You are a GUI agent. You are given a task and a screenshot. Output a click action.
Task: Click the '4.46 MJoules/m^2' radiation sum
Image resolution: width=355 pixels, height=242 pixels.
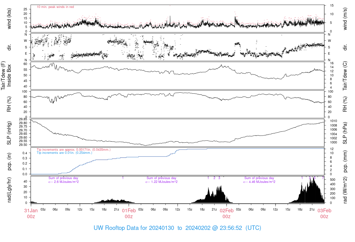pyautogui.click(x=262, y=182)
